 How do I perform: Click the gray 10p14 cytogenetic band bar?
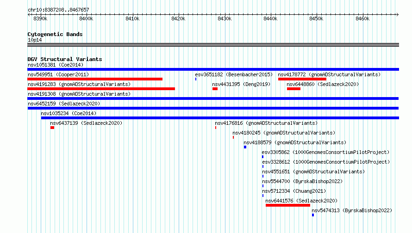point(213,45)
